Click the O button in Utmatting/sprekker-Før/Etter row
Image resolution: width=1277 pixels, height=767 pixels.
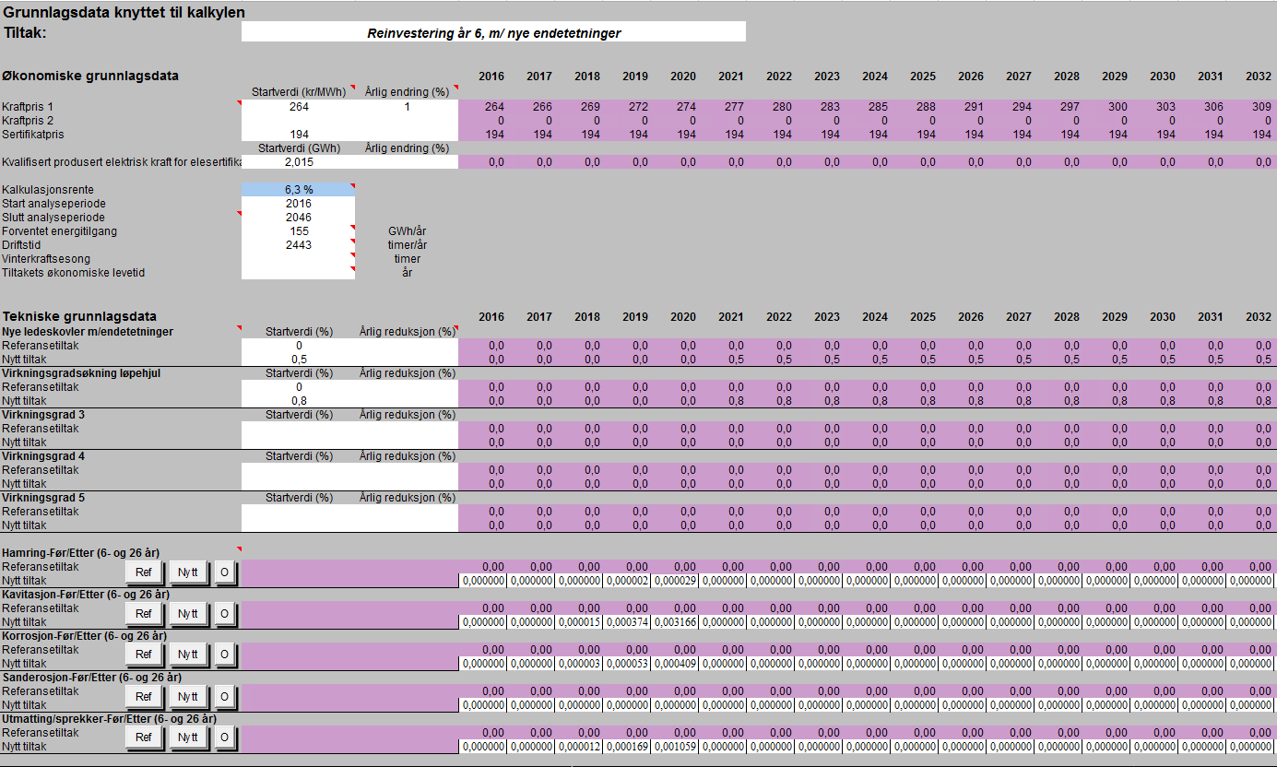[x=224, y=737]
